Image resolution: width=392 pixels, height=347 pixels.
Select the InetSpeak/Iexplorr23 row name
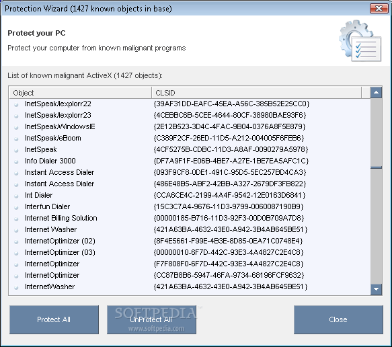pos(58,115)
